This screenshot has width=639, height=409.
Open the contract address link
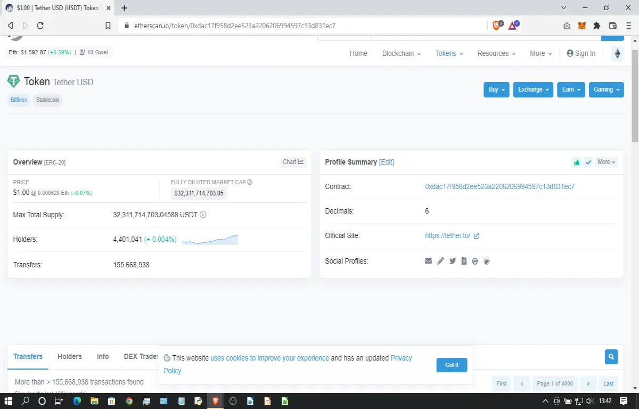499,186
